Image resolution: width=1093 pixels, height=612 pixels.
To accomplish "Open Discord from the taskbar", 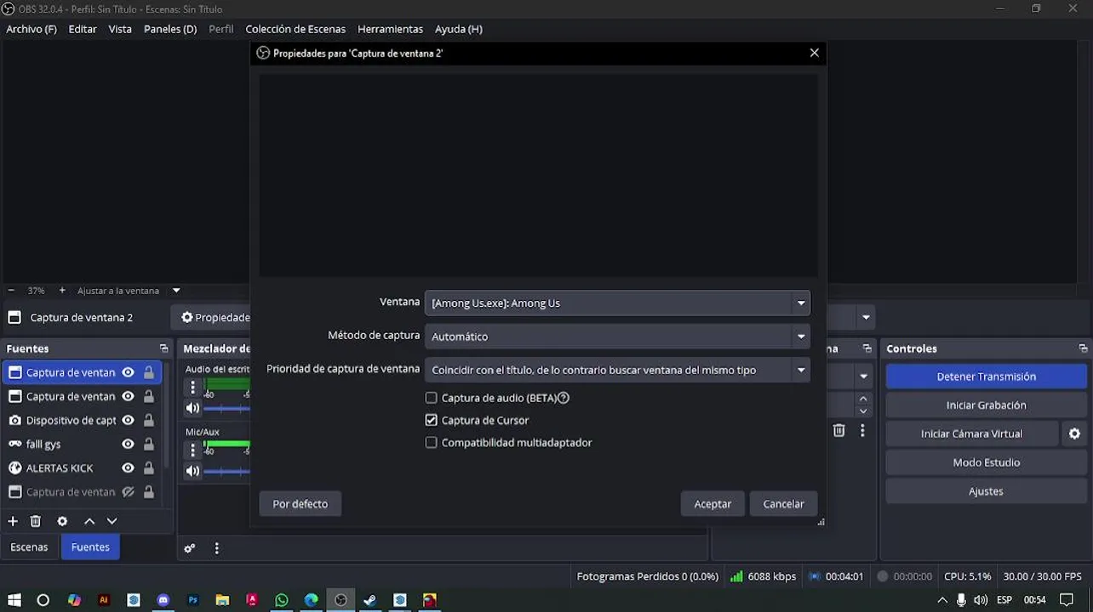I will click(163, 600).
